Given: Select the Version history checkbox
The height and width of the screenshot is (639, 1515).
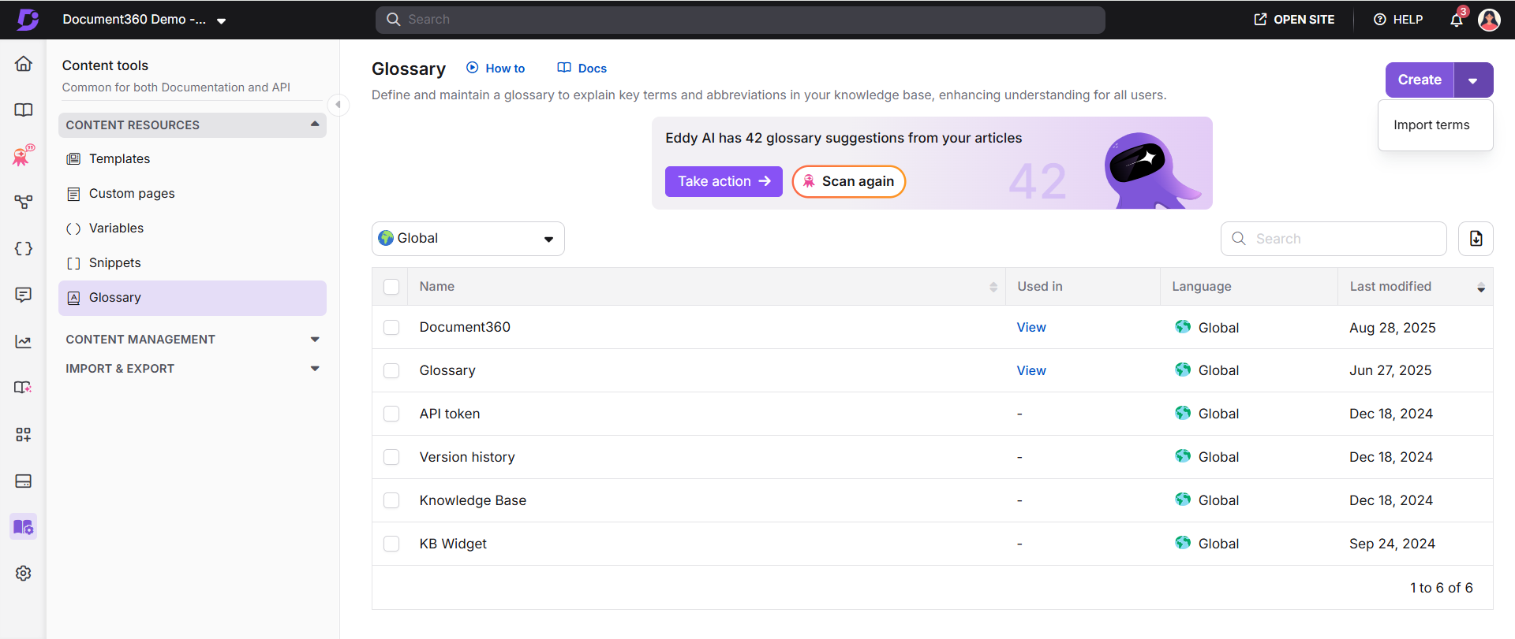Looking at the screenshot, I should (391, 457).
